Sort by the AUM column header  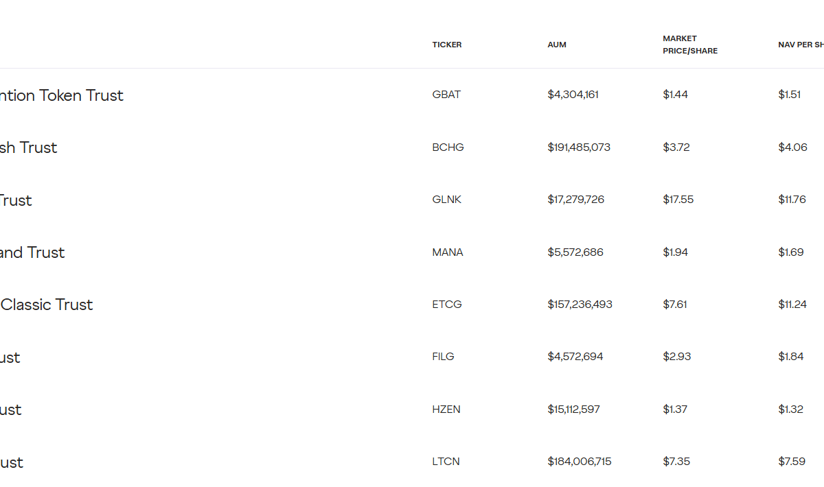click(556, 45)
